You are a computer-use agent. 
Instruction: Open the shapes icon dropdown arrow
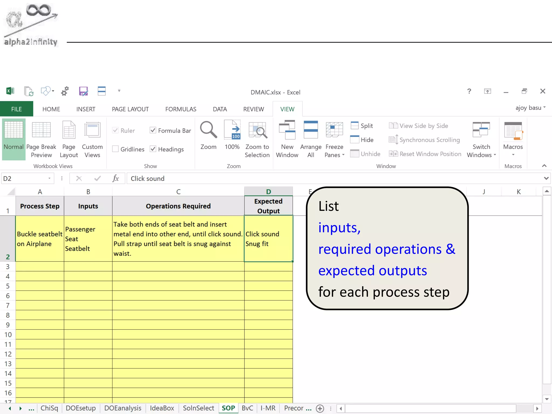click(x=53, y=91)
